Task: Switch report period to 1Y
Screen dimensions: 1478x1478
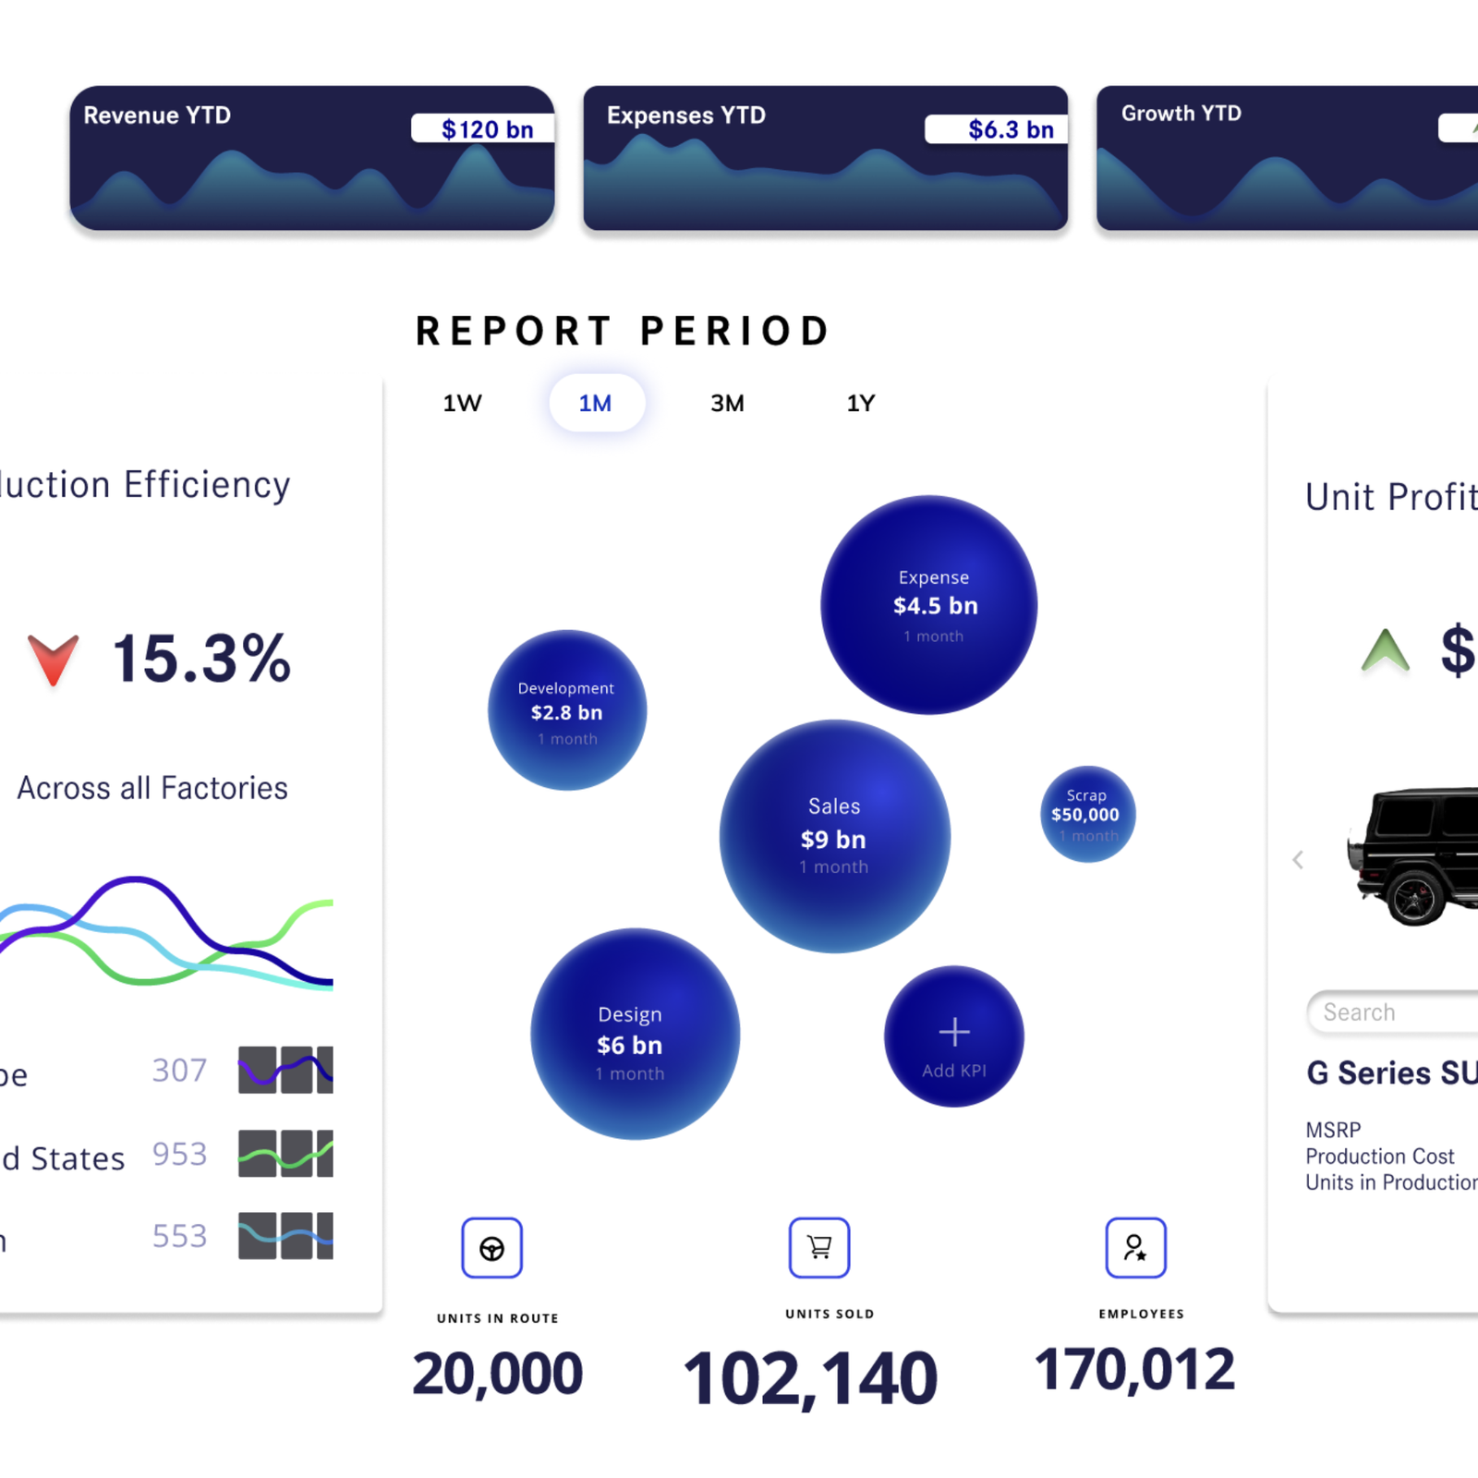Action: (860, 404)
